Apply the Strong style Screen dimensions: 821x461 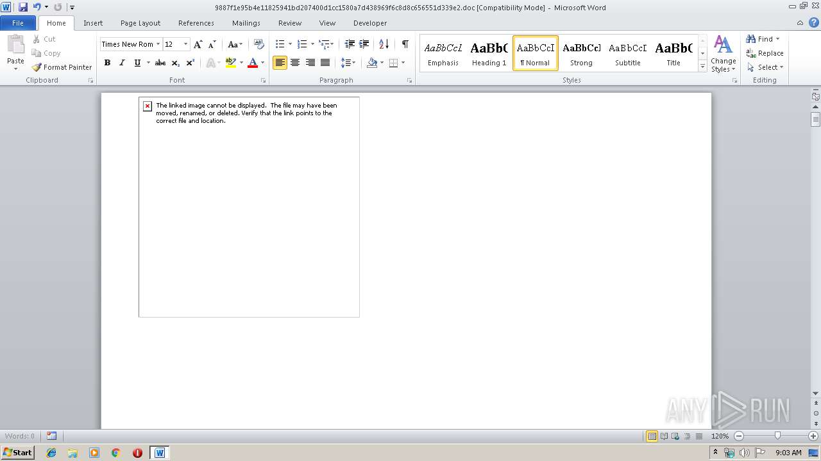(581, 53)
